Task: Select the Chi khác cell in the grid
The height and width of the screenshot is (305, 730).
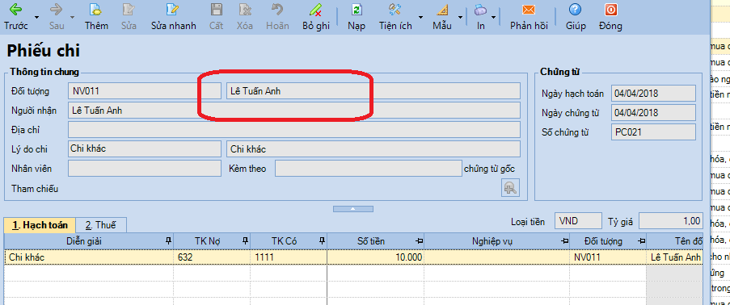Action: point(89,257)
